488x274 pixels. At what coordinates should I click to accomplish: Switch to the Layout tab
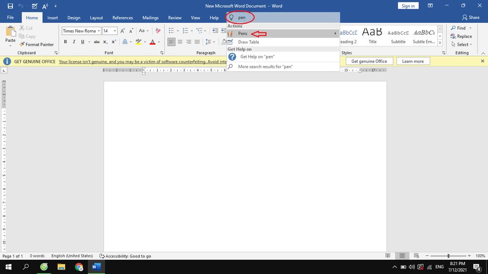[x=96, y=18]
